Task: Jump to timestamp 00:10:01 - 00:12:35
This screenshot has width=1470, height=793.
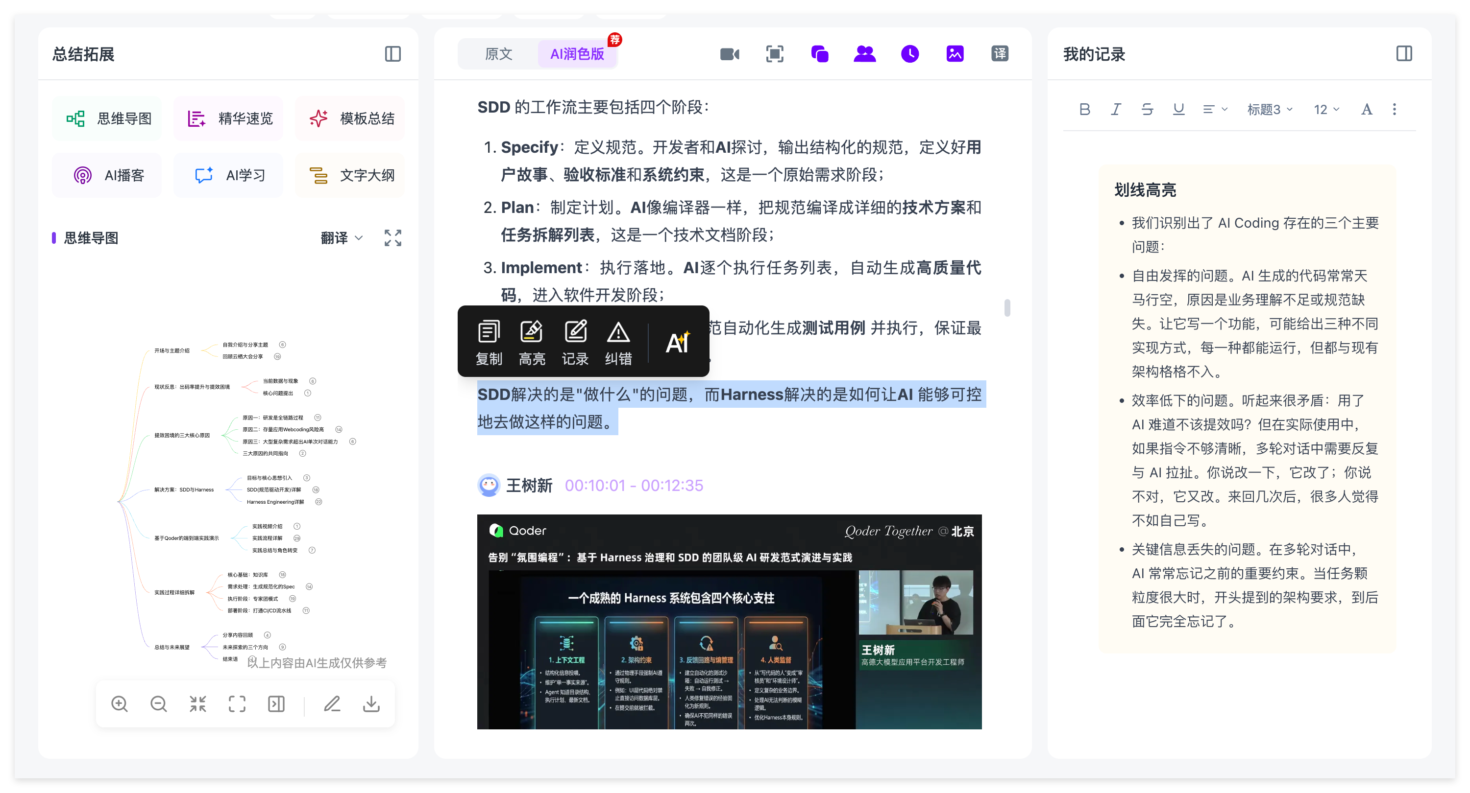Action: [634, 485]
